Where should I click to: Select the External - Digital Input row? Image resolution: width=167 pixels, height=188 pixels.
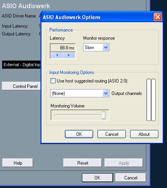21,65
